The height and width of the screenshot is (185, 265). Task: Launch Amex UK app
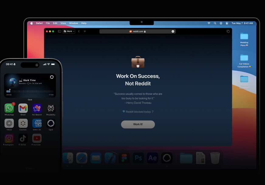point(37,123)
